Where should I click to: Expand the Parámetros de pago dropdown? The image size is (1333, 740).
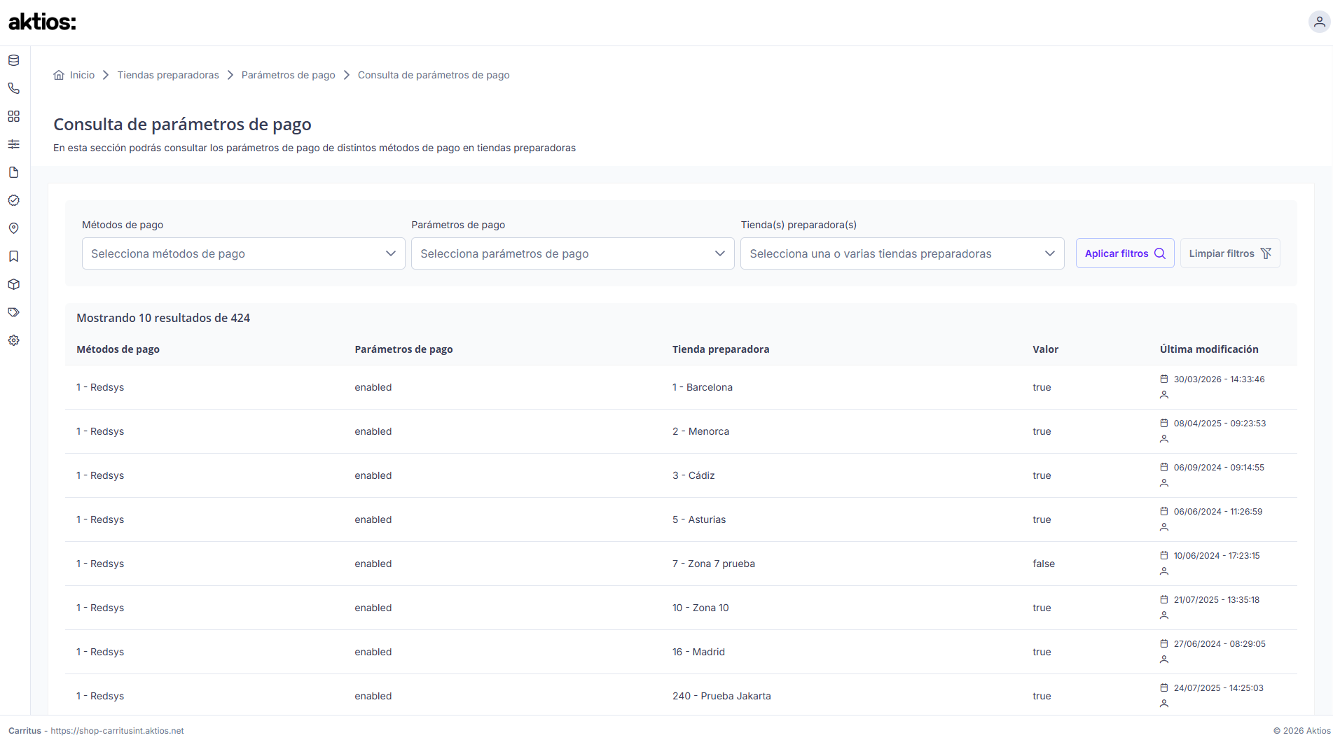pos(573,253)
